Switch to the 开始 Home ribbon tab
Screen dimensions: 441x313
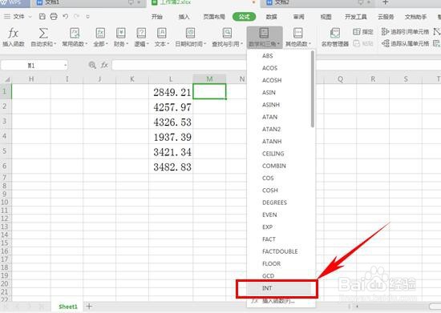(157, 17)
